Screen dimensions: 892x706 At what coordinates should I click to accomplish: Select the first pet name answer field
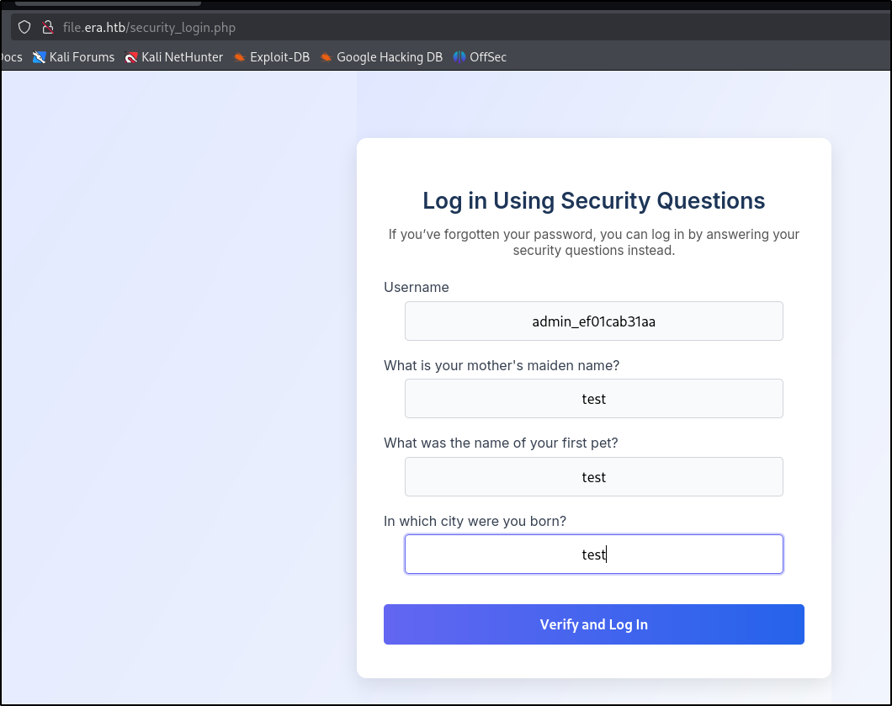(x=593, y=477)
